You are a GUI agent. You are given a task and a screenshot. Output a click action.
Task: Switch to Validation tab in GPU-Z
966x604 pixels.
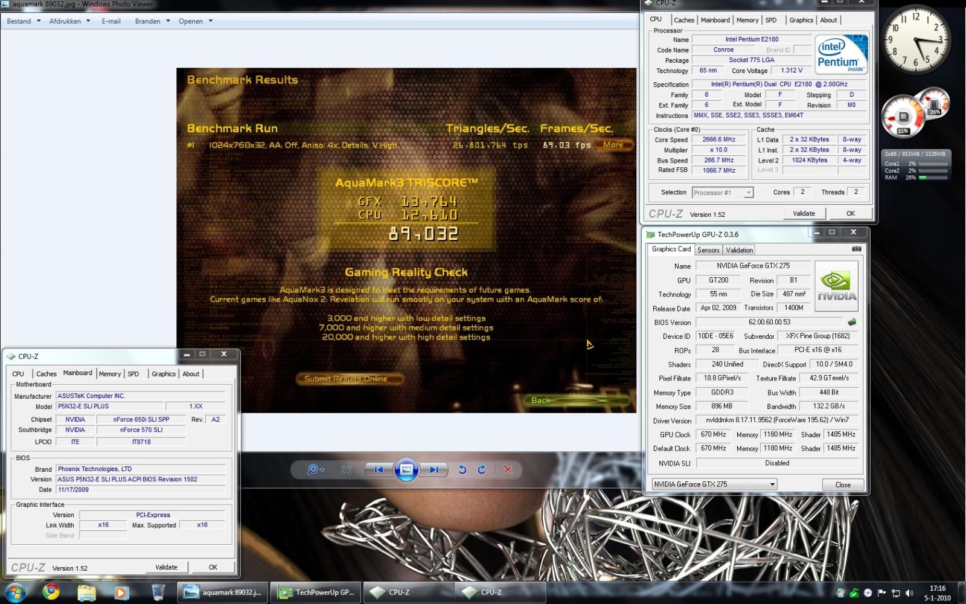[739, 250]
